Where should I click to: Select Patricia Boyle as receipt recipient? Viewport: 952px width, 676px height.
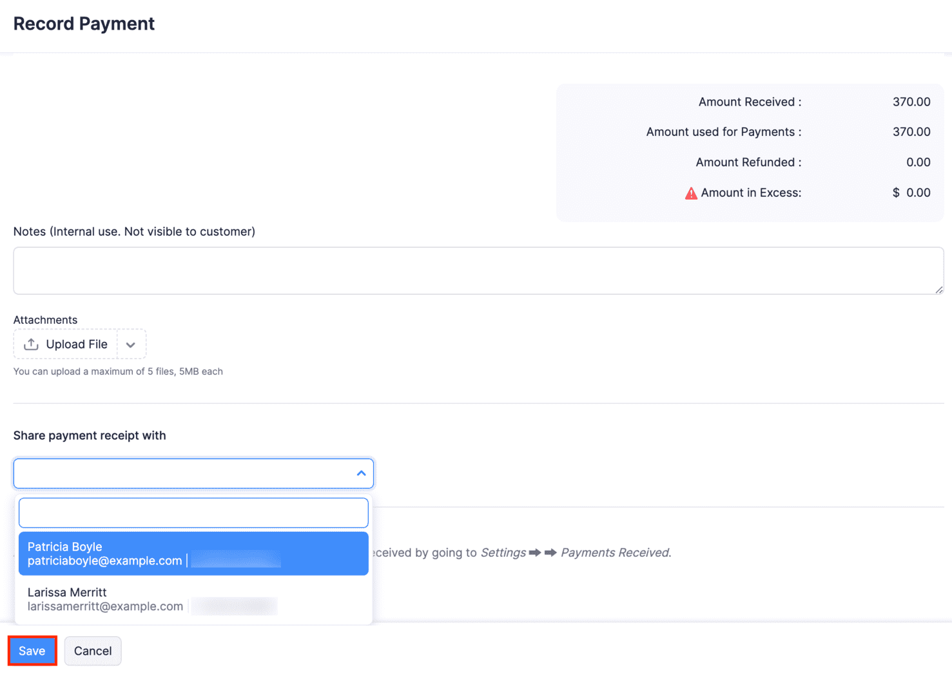click(x=193, y=553)
